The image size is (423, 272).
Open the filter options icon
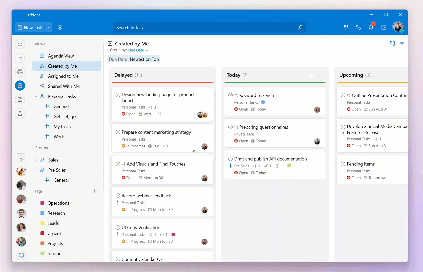(x=402, y=44)
